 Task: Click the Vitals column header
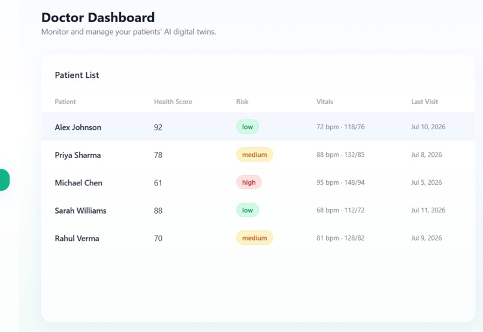pyautogui.click(x=325, y=102)
